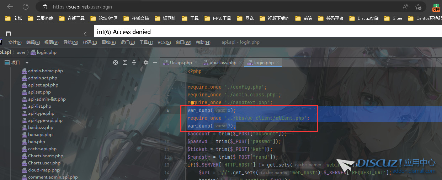The width and height of the screenshot is (442, 180).
Task: Click the collapse all icon in project panel
Action: click(x=134, y=62)
